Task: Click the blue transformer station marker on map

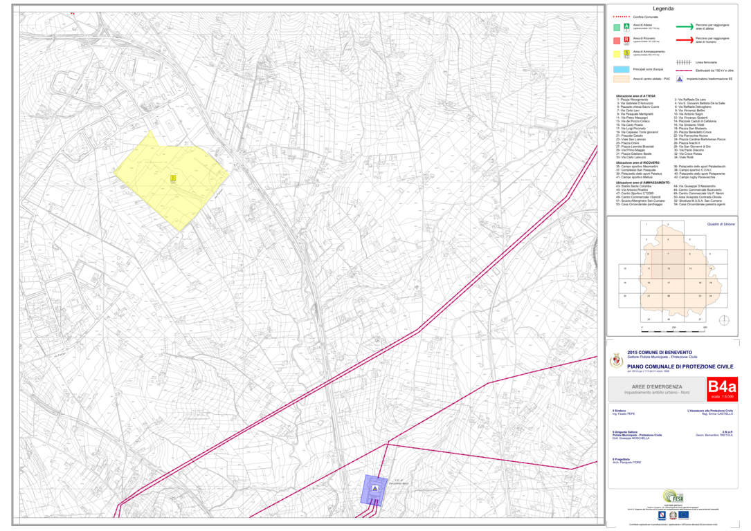Action: click(375, 490)
